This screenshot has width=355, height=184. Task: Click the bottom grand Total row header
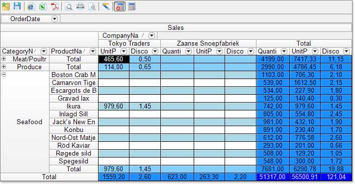[x=50, y=177]
